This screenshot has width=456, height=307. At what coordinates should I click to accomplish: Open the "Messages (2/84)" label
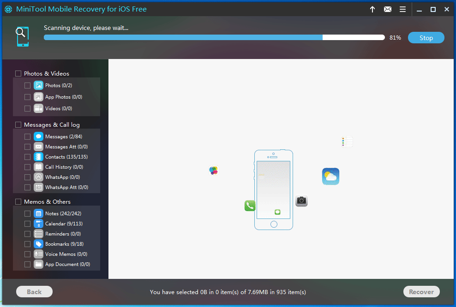(64, 136)
